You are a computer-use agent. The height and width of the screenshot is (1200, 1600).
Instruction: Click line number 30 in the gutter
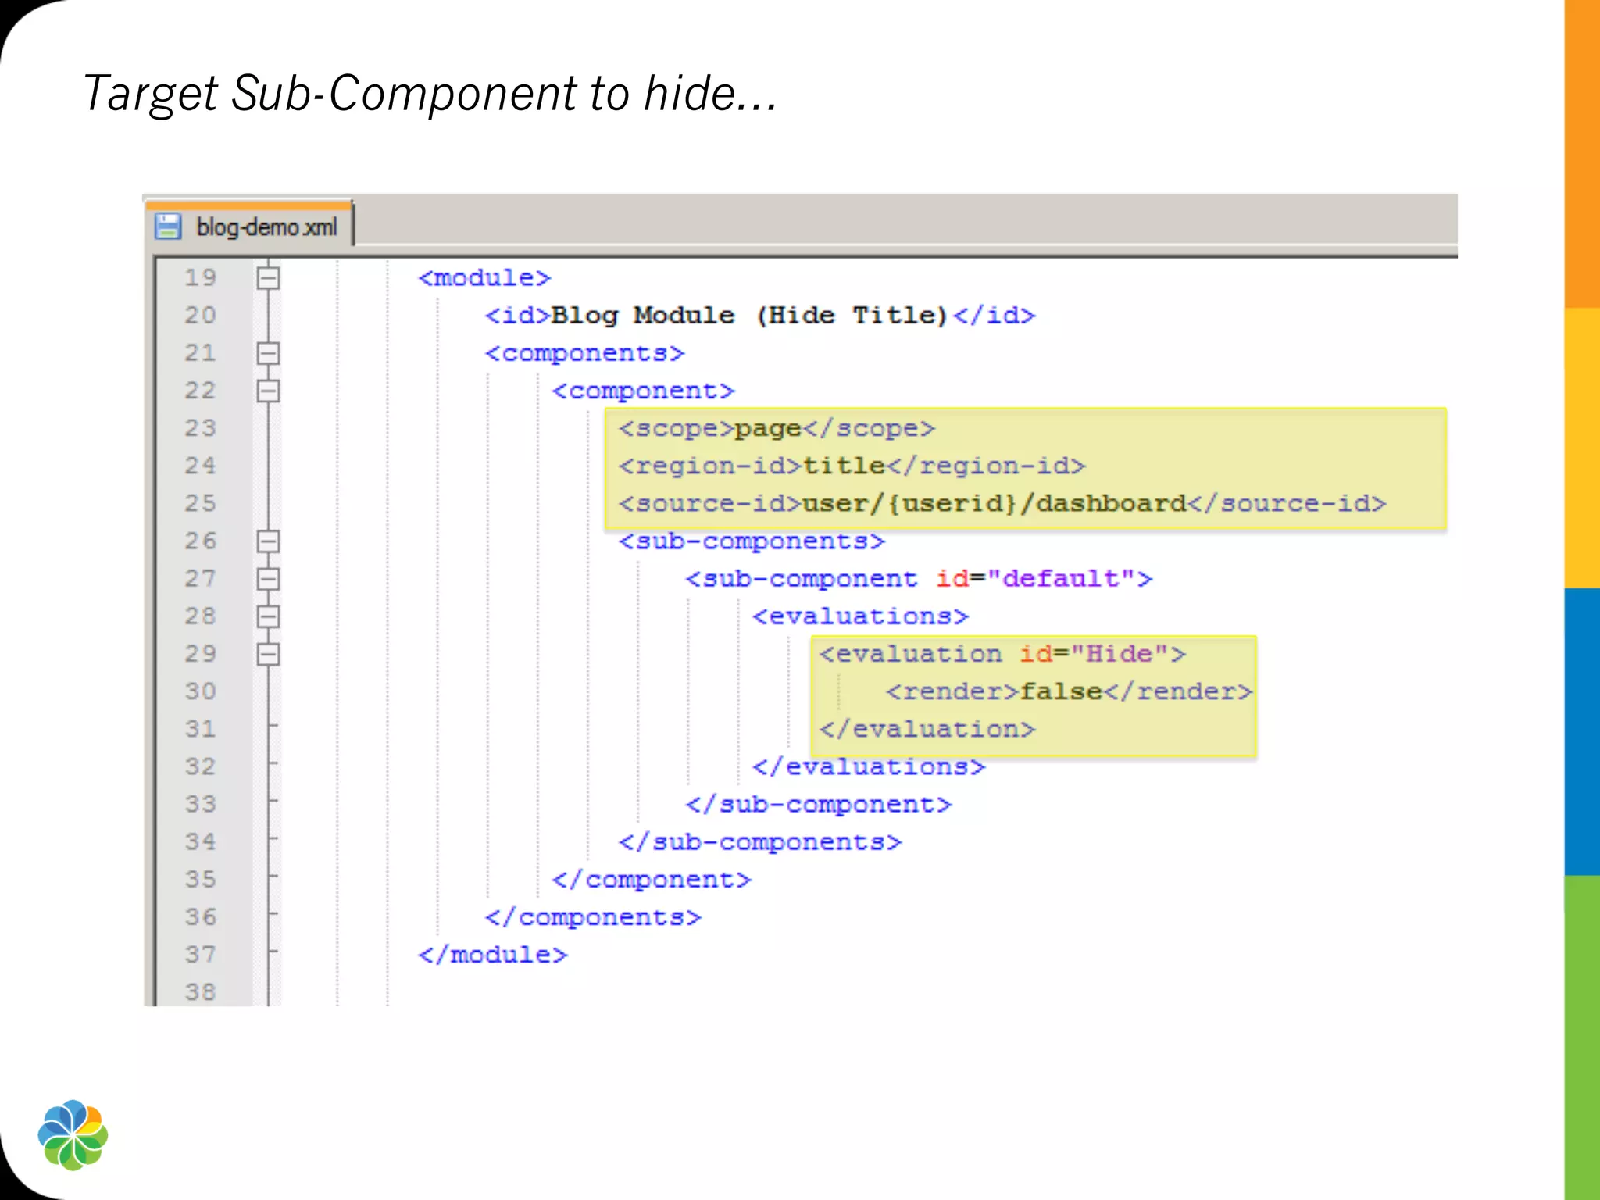[x=200, y=691]
